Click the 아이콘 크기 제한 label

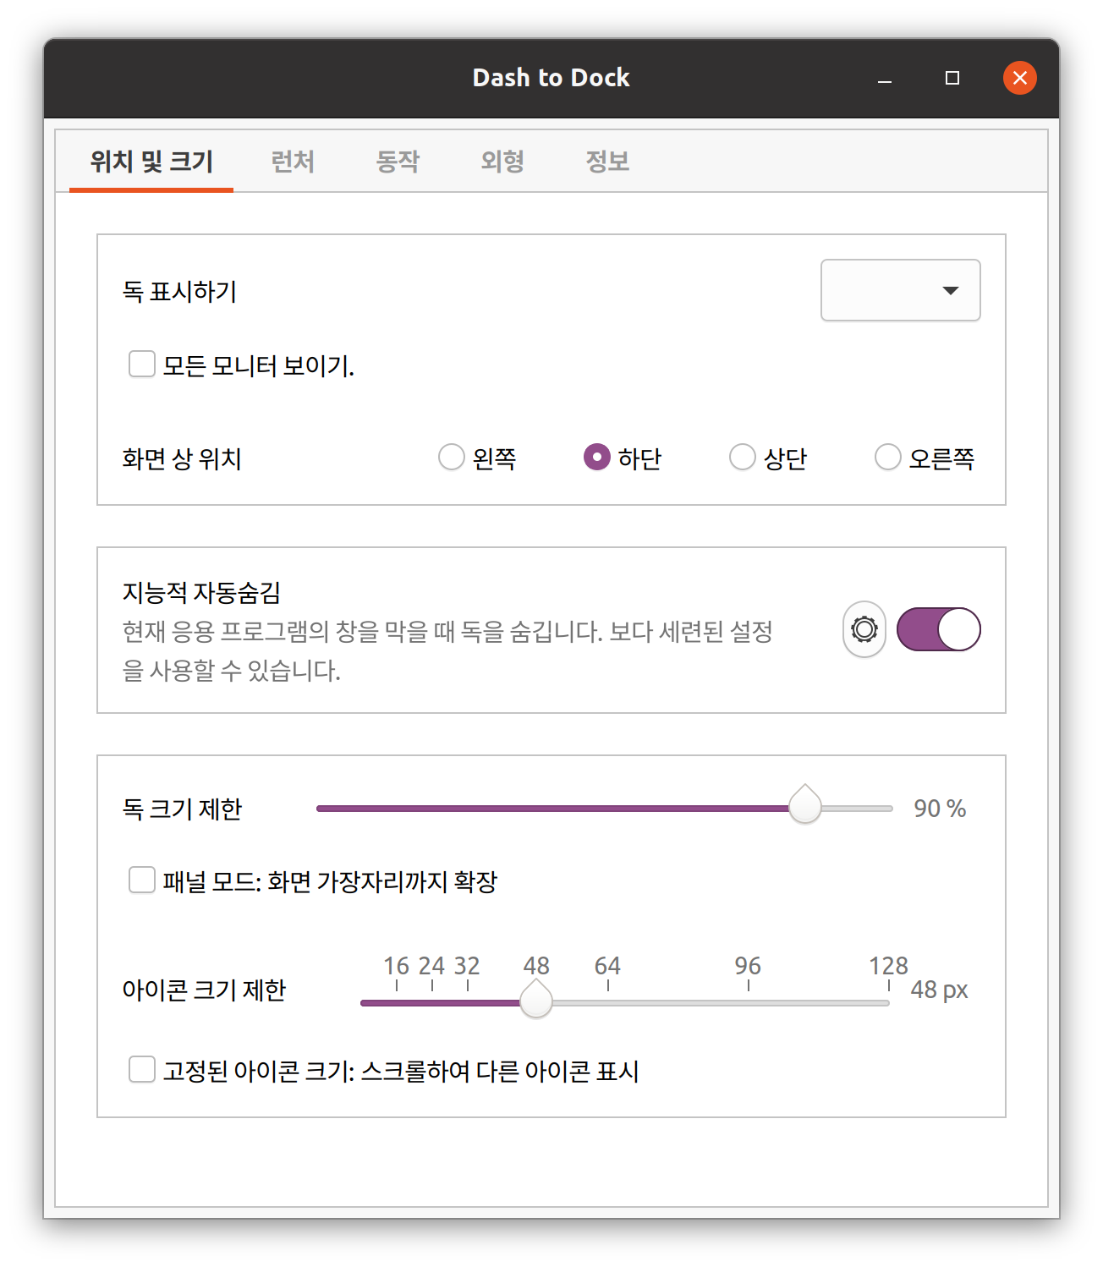tap(204, 990)
